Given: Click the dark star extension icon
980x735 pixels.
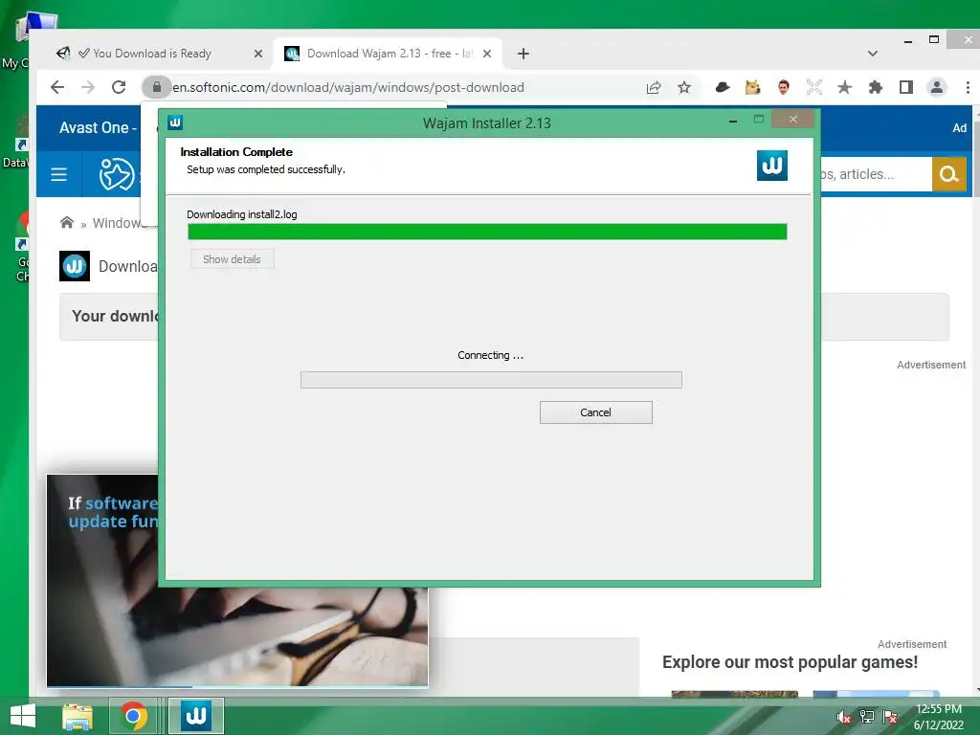Looking at the screenshot, I should tap(844, 87).
